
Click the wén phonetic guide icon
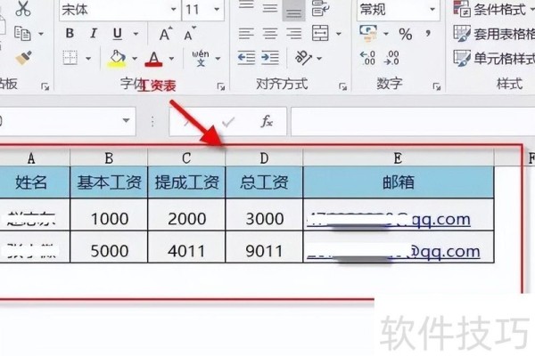pos(201,58)
